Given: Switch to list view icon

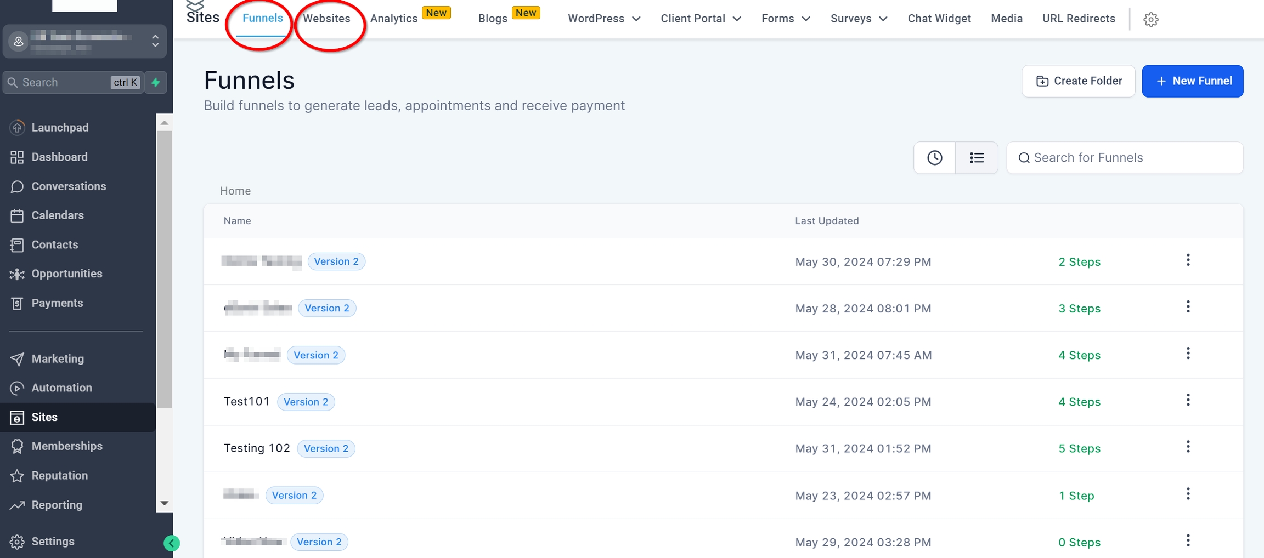Looking at the screenshot, I should click(x=977, y=158).
